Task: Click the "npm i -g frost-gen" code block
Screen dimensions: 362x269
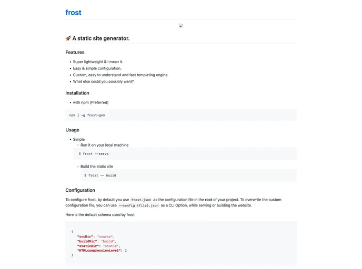Action: pyautogui.click(x=87, y=115)
